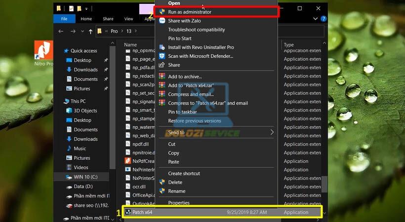The width and height of the screenshot is (405, 222).
Task: Click Add to archive WinRAR entry
Action: (185, 76)
